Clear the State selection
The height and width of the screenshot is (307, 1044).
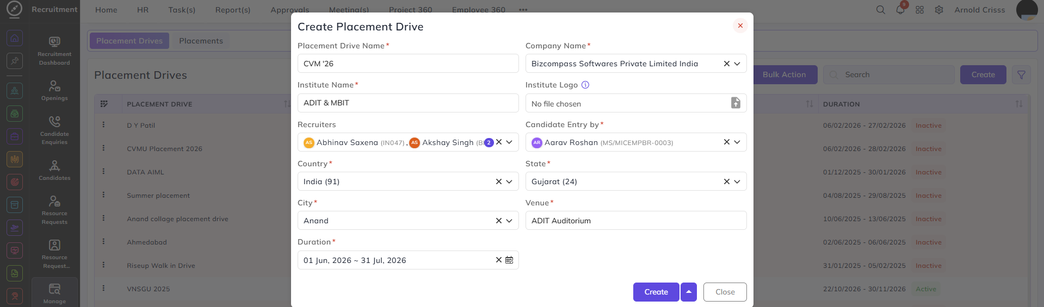[727, 181]
